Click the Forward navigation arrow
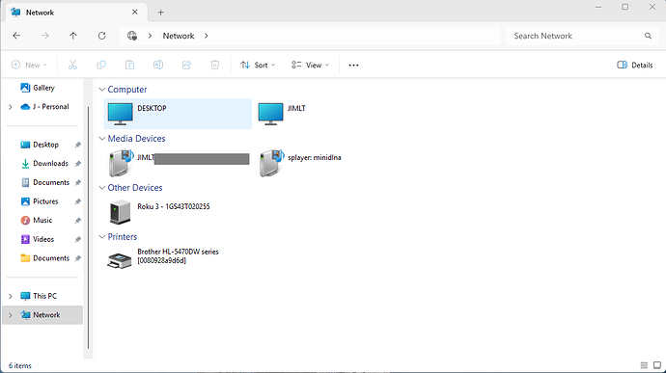 44,36
